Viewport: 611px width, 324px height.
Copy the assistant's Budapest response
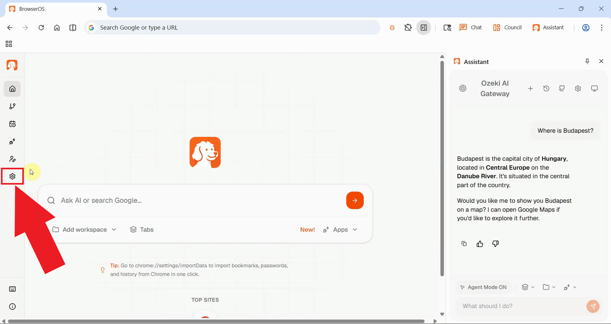[464, 243]
